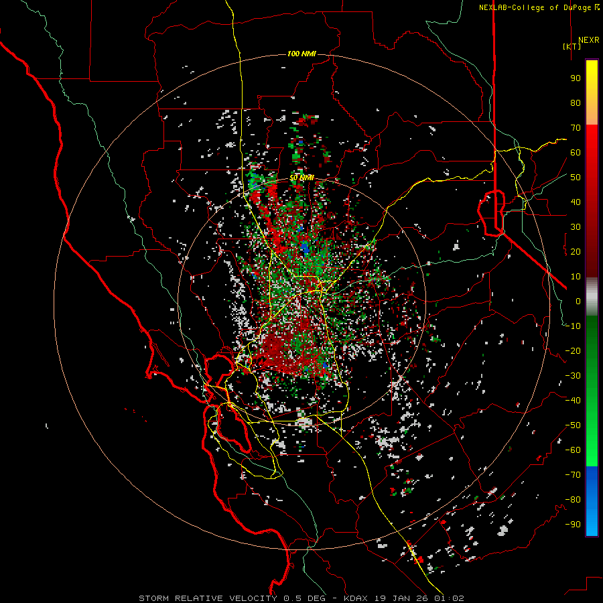Click the -60 scale value
This screenshot has height=603, width=603.
573,450
